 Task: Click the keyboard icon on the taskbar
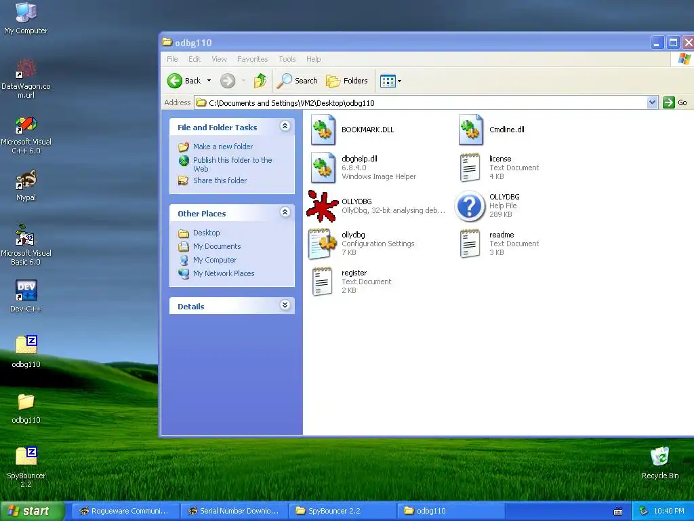(618, 512)
